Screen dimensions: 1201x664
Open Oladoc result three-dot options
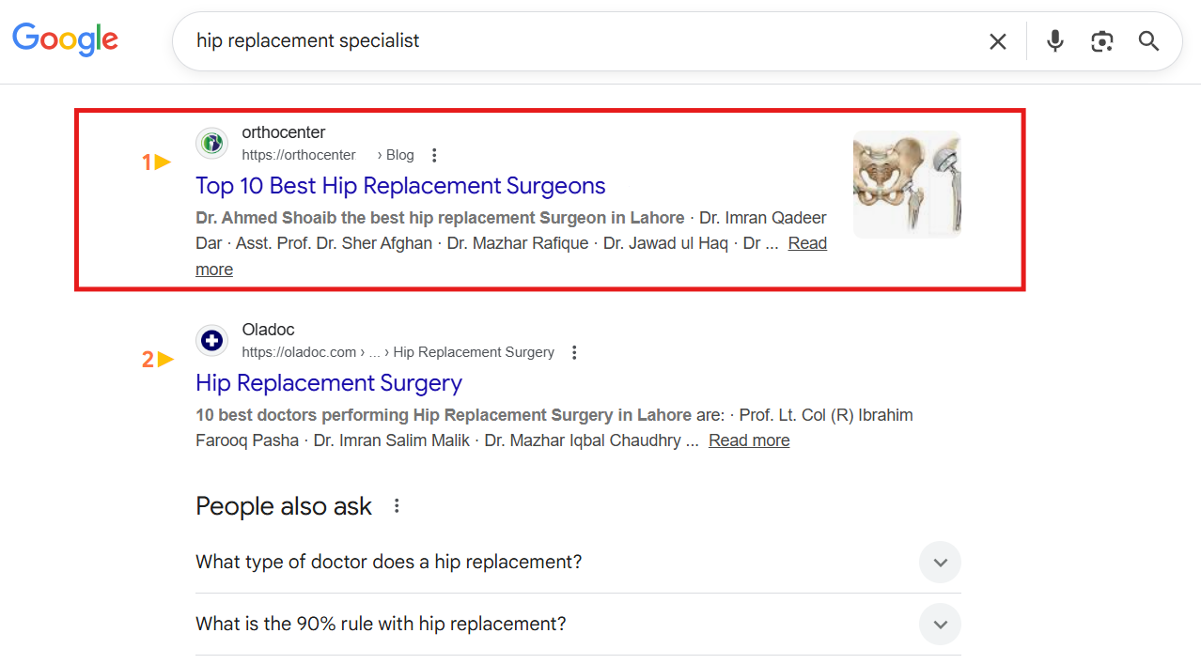574,352
